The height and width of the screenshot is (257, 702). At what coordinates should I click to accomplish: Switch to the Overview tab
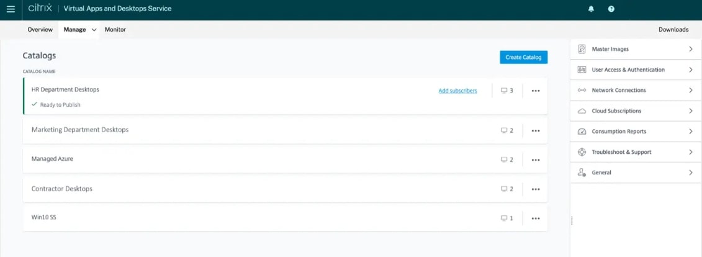pos(40,30)
